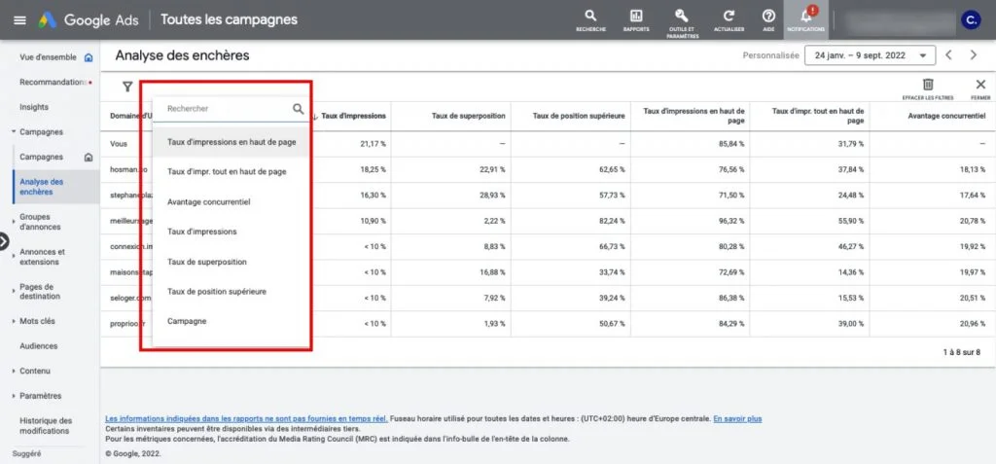Open Audiences in sidebar
The width and height of the screenshot is (996, 464).
coord(39,345)
